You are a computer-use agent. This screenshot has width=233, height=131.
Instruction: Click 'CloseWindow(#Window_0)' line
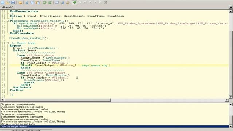(x=44, y=80)
